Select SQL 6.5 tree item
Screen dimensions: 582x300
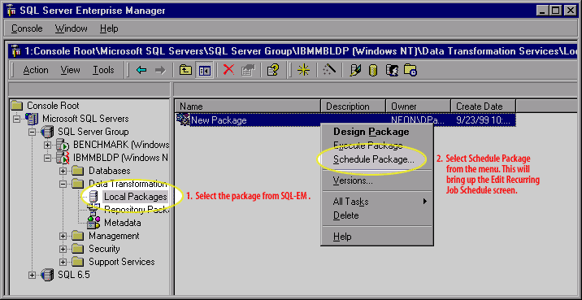coord(74,275)
